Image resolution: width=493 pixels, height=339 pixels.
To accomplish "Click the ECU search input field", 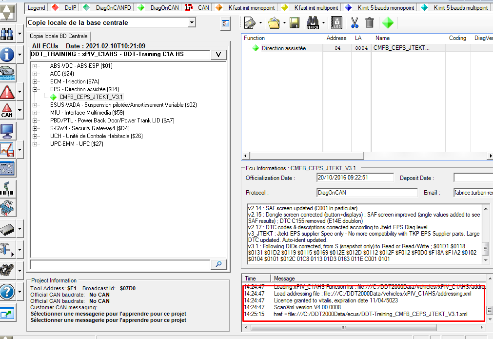I will click(120, 264).
